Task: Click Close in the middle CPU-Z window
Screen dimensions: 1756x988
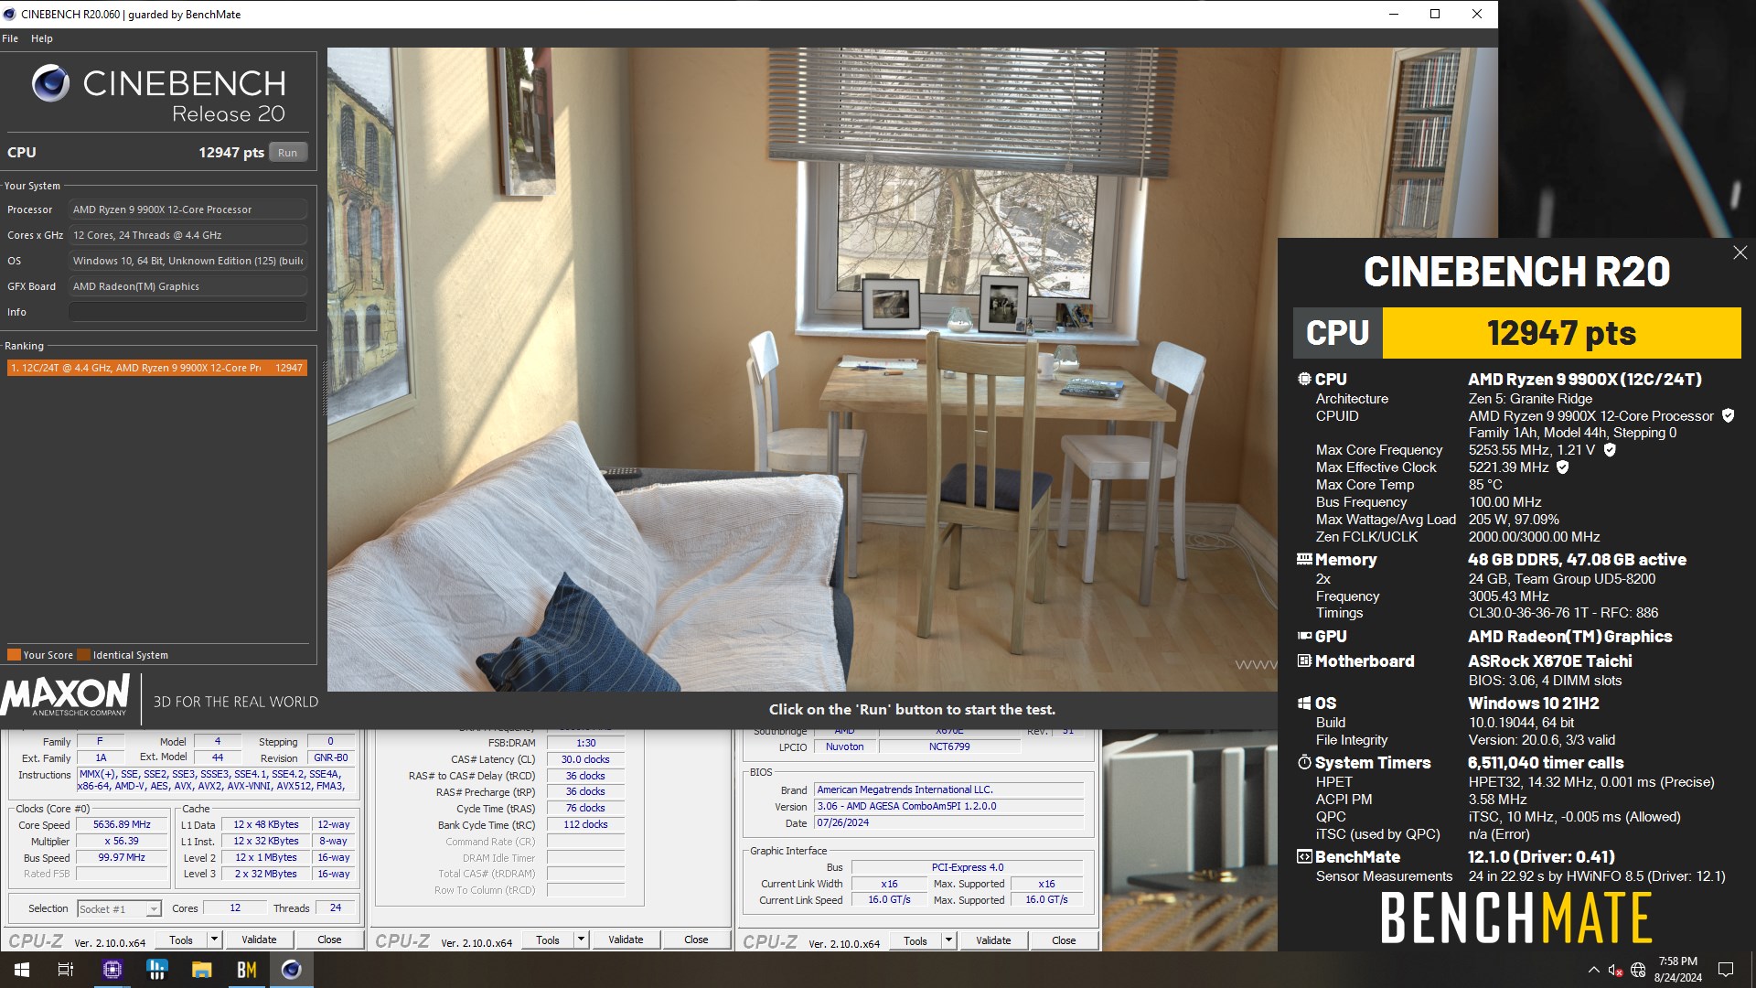Action: pyautogui.click(x=696, y=940)
